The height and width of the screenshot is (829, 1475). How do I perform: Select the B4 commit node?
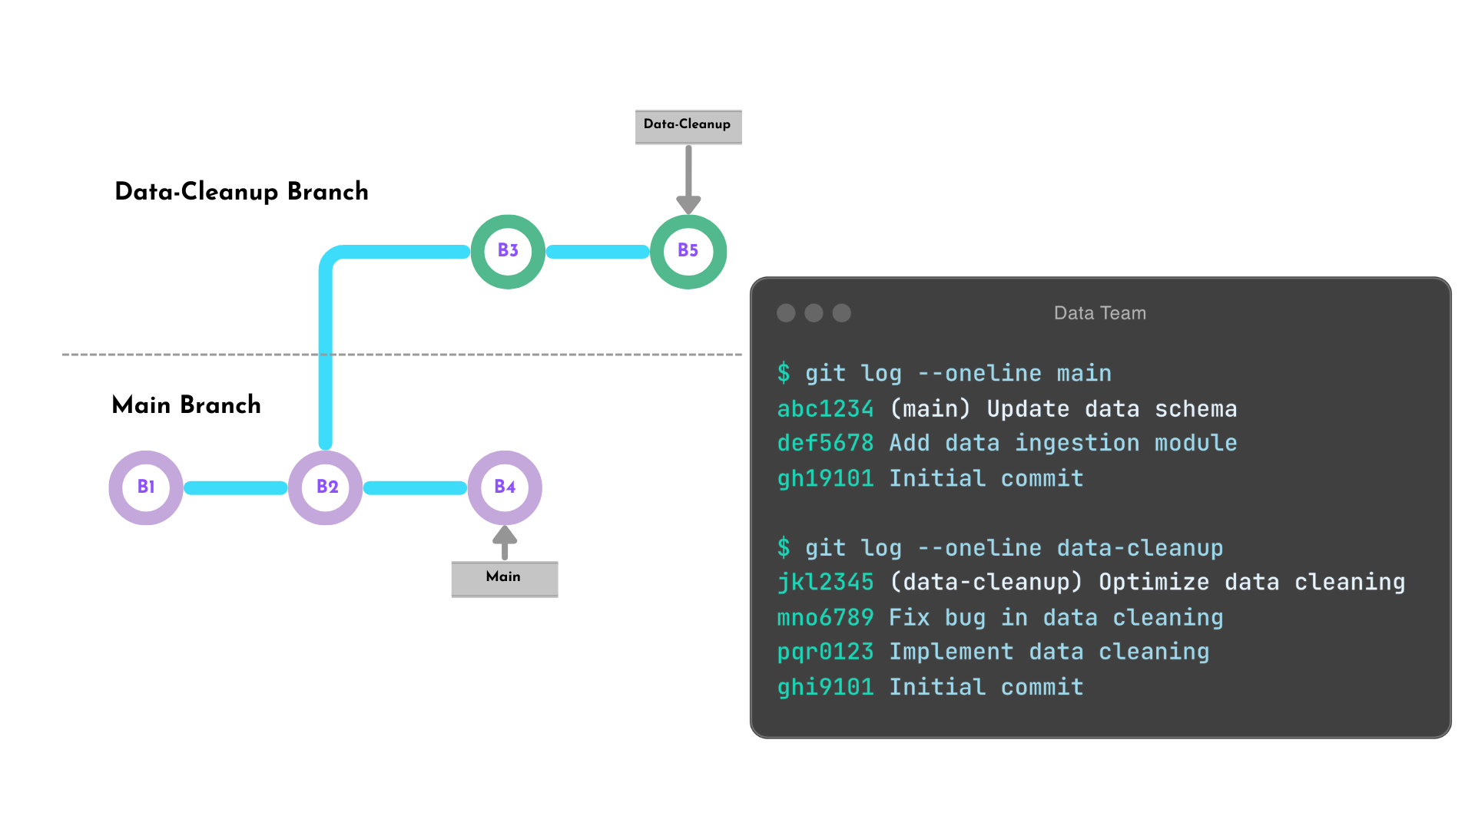point(505,487)
